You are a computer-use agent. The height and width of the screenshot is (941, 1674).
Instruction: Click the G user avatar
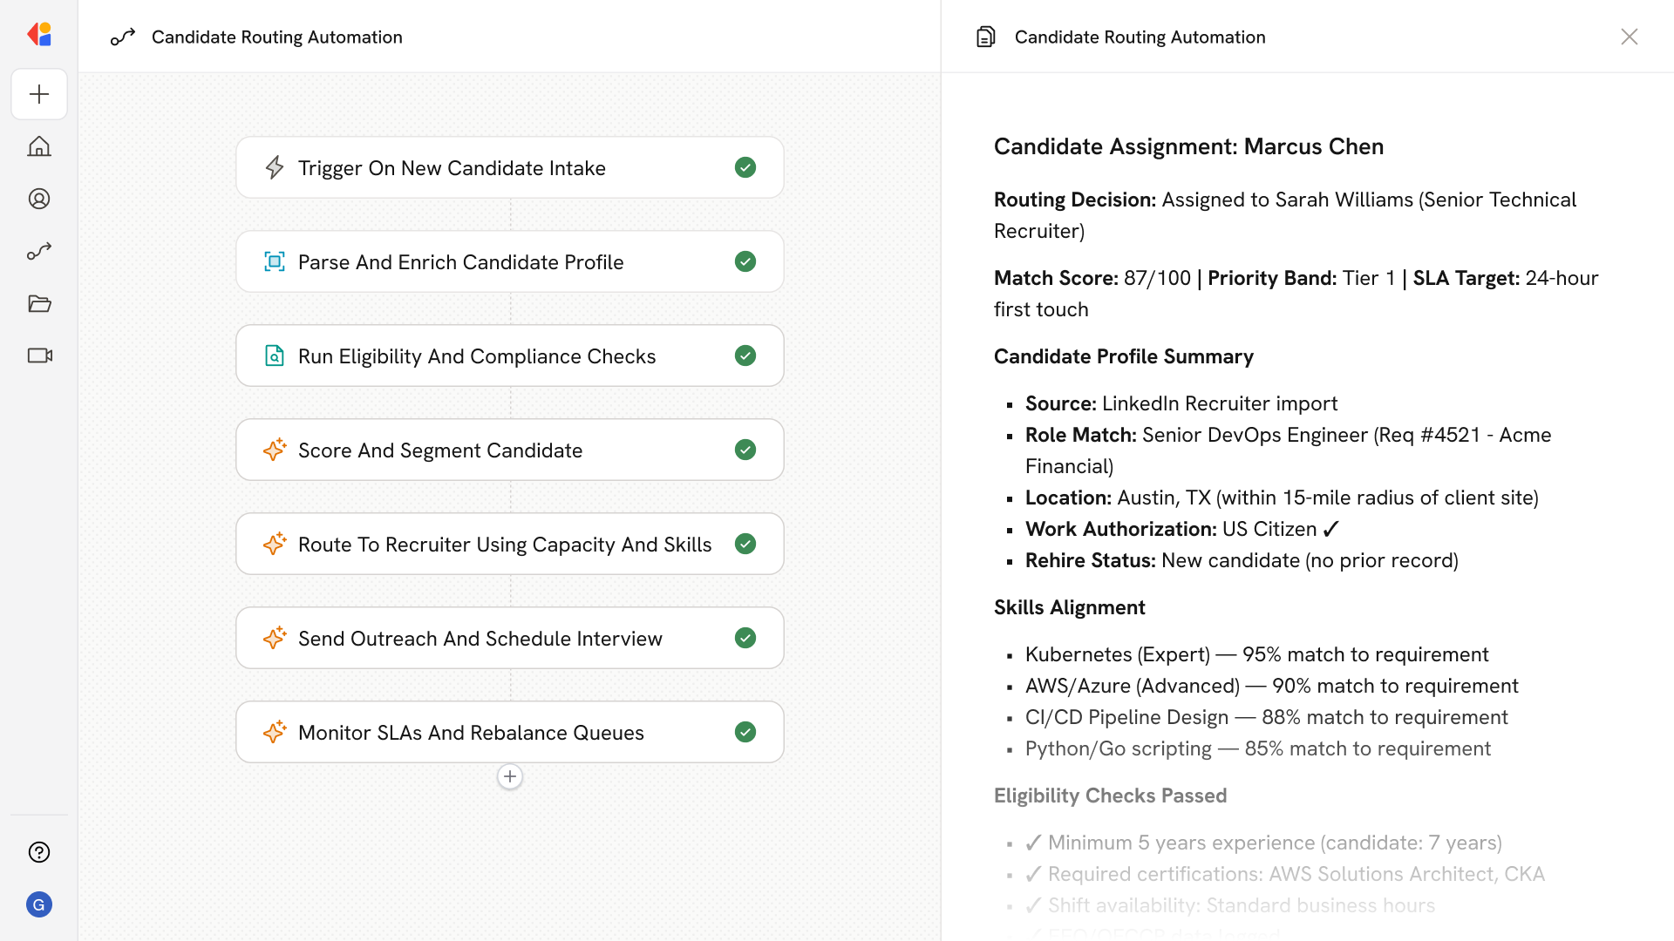[x=39, y=904]
